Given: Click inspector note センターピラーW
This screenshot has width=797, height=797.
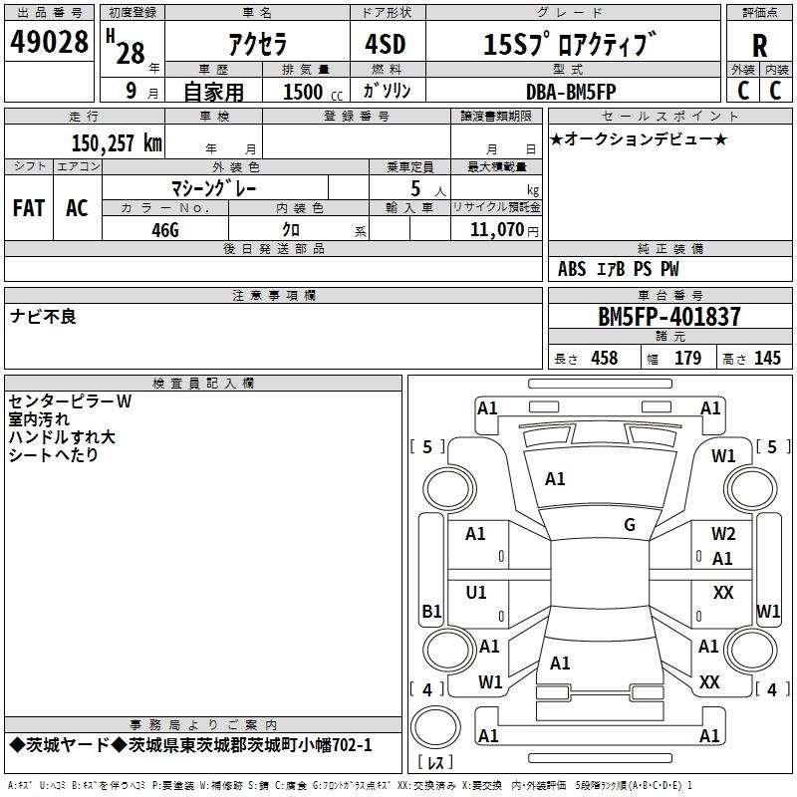Looking at the screenshot, I should point(70,401).
